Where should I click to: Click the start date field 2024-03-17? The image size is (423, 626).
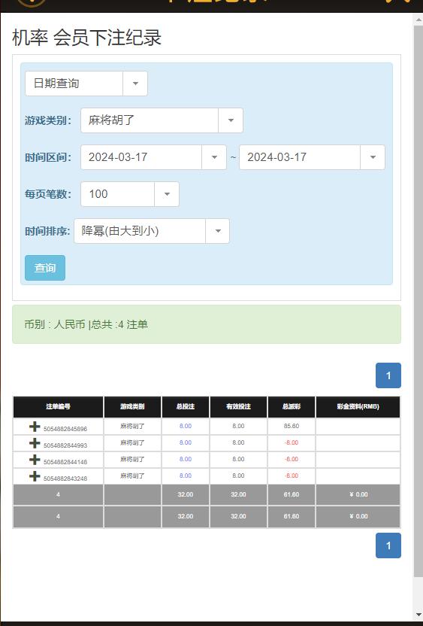141,157
